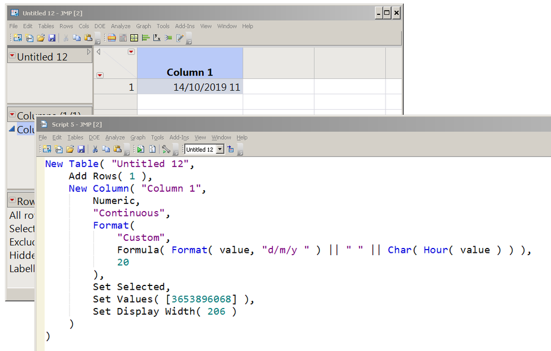The width and height of the screenshot is (551, 351).
Task: Open the column red triangle menu in table corner
Action: 131,52
